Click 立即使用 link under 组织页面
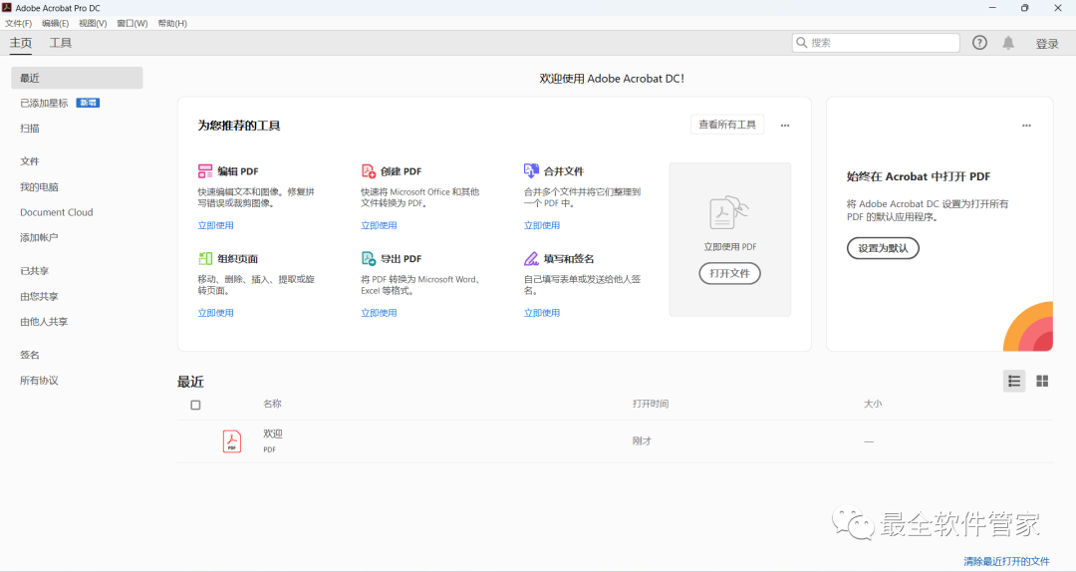This screenshot has width=1076, height=572. (215, 313)
